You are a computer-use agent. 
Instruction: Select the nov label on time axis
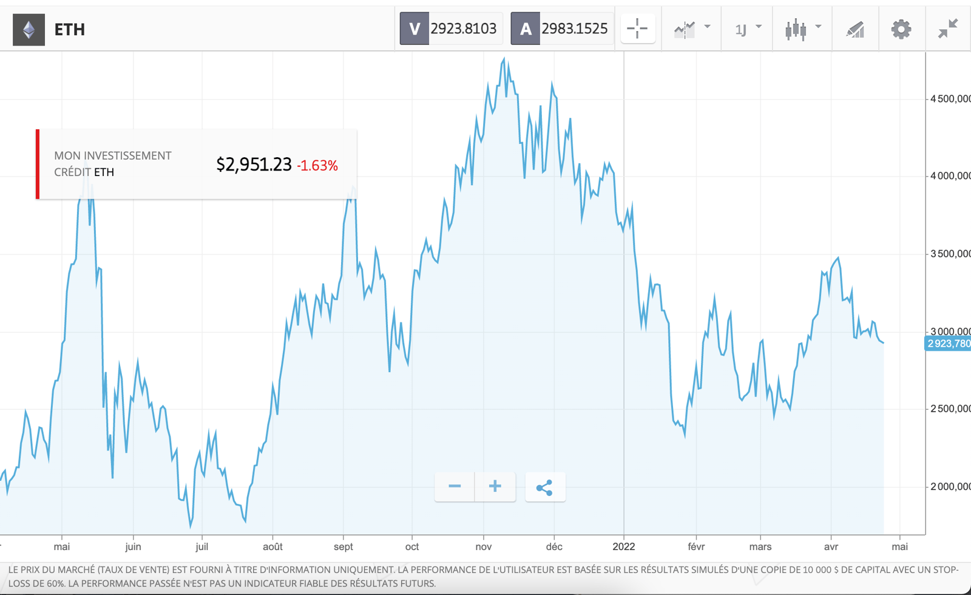pyautogui.click(x=484, y=546)
